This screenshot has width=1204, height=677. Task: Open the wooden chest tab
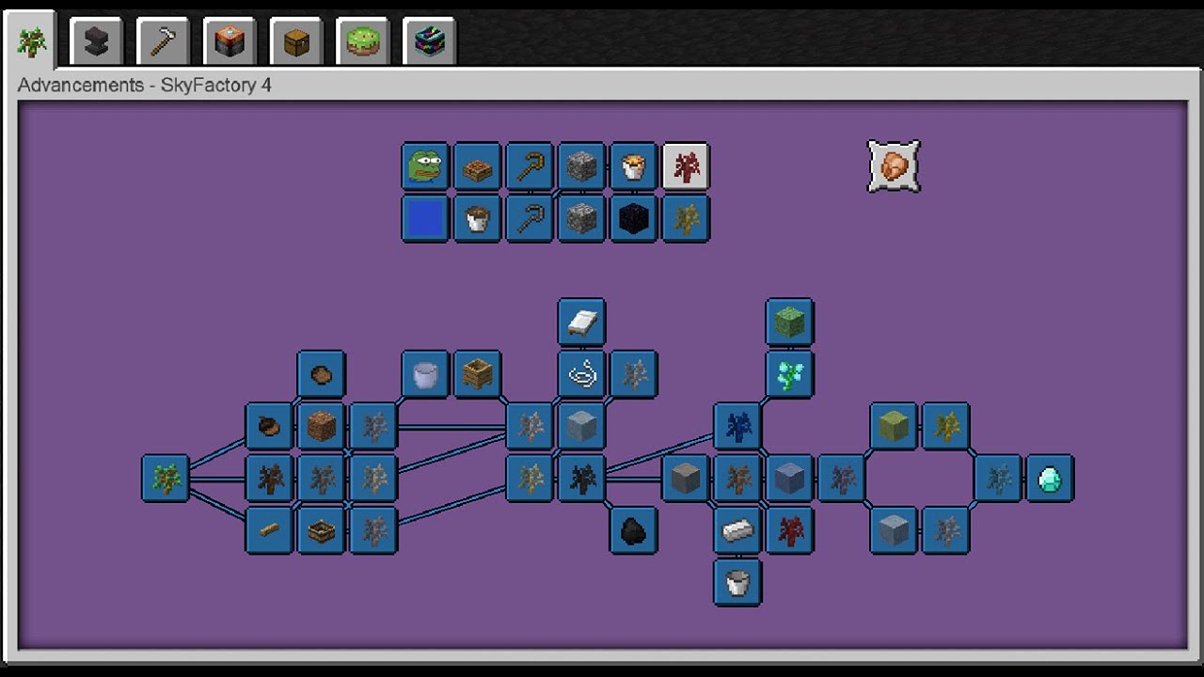[296, 40]
